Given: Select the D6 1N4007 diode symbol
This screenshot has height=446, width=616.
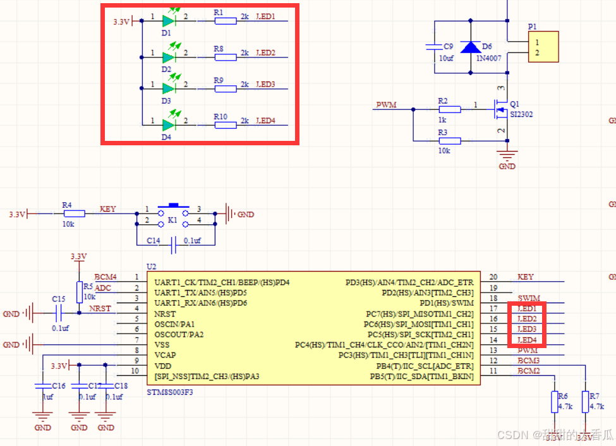Looking at the screenshot, I should 471,47.
